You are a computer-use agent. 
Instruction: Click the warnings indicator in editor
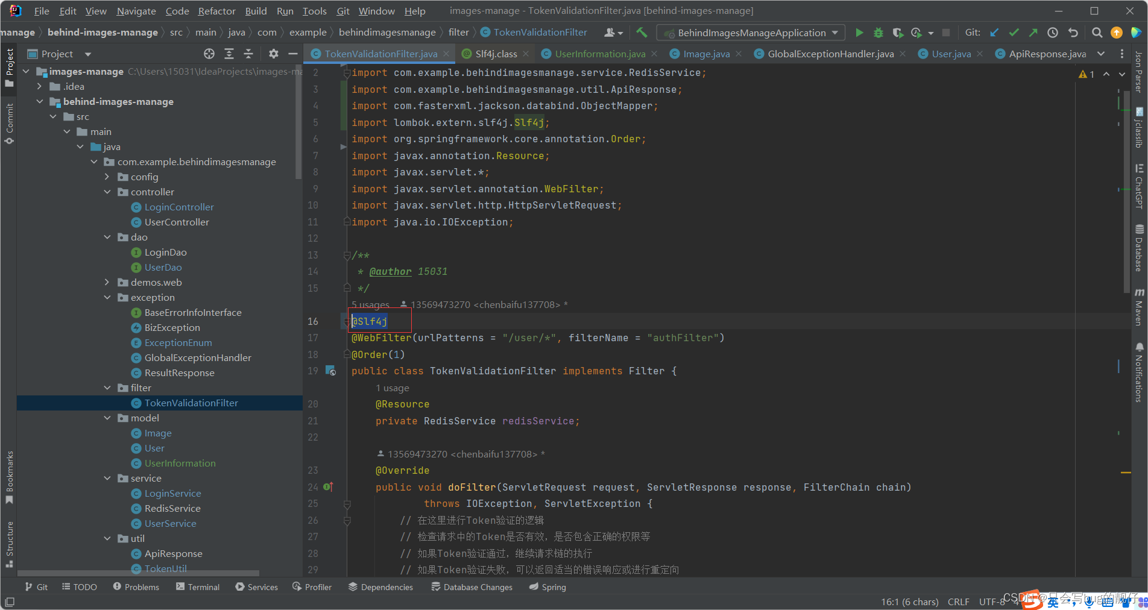1086,74
